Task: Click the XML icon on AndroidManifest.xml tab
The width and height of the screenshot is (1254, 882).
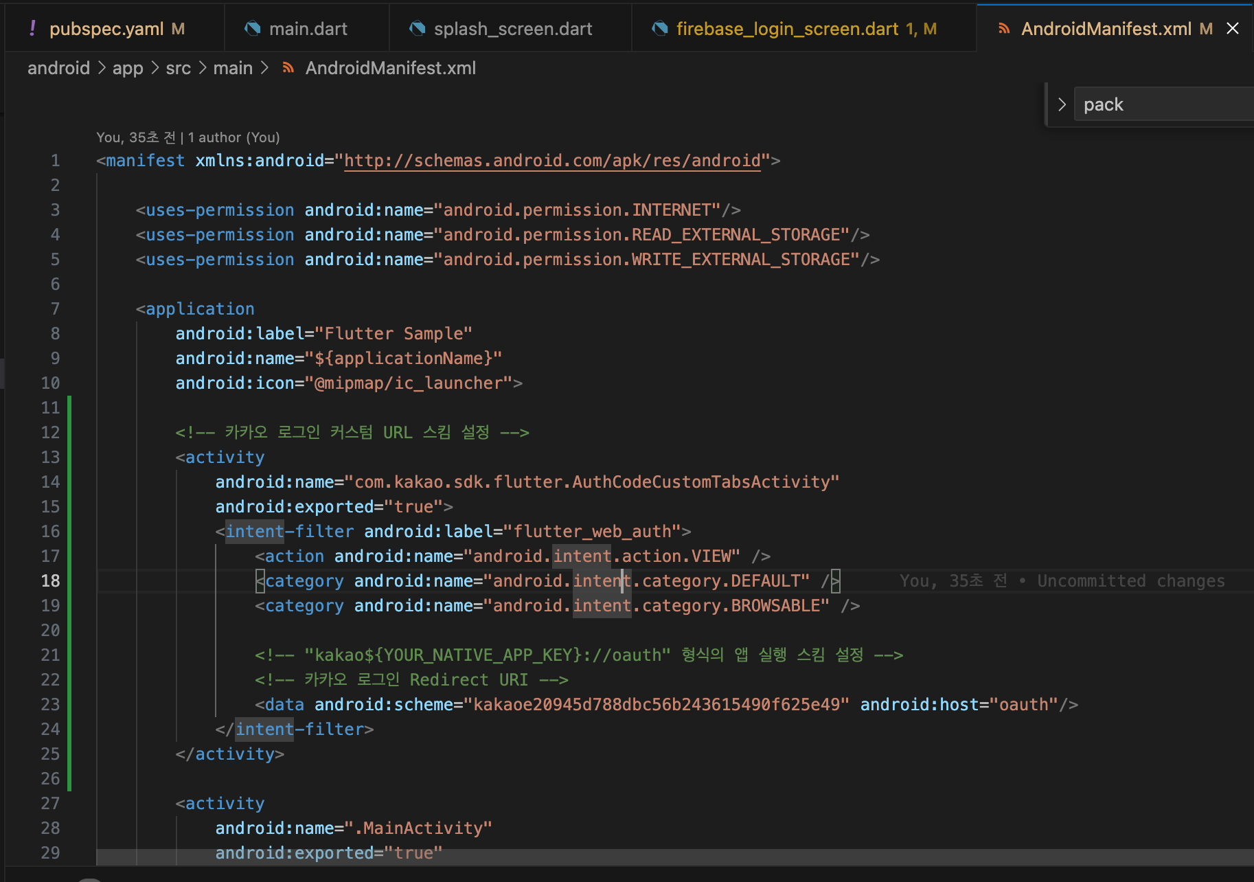Action: (1004, 29)
